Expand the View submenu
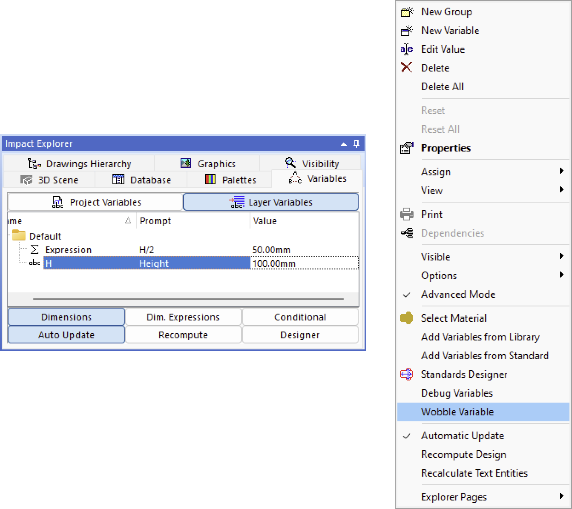The width and height of the screenshot is (572, 509). point(483,191)
